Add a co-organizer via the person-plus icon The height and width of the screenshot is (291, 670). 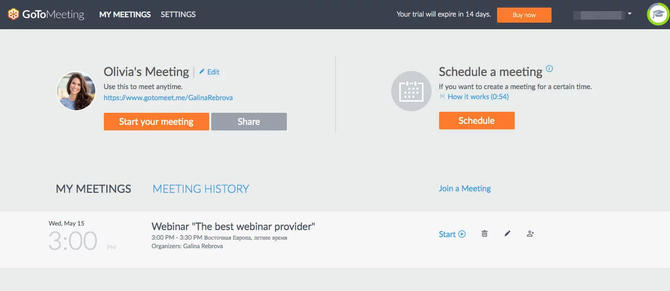530,234
